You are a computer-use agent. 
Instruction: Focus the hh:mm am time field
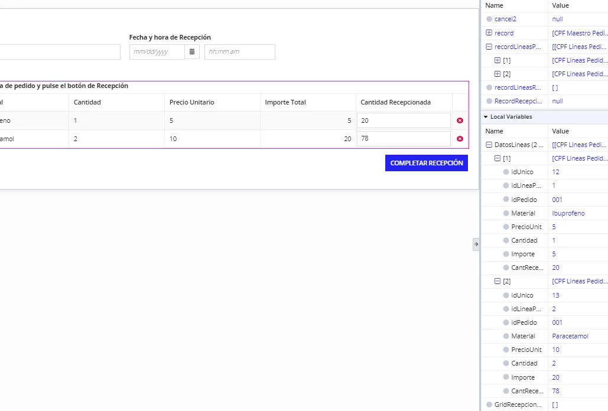pyautogui.click(x=240, y=51)
